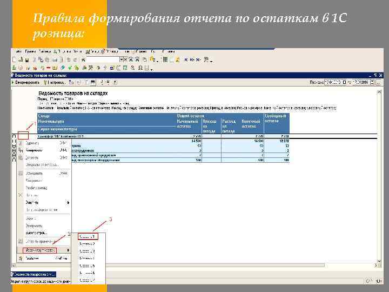389x292 pixels.
Task: Select Уровень 3 in grouping levels submenu
Action: tap(88, 251)
